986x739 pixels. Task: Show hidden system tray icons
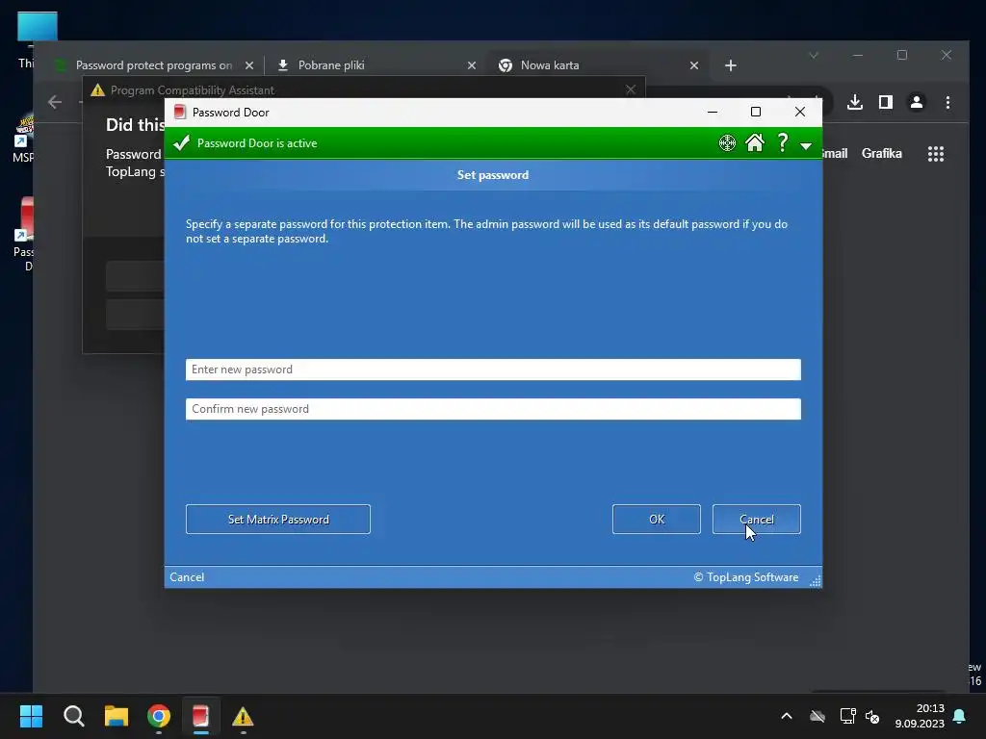pyautogui.click(x=786, y=716)
